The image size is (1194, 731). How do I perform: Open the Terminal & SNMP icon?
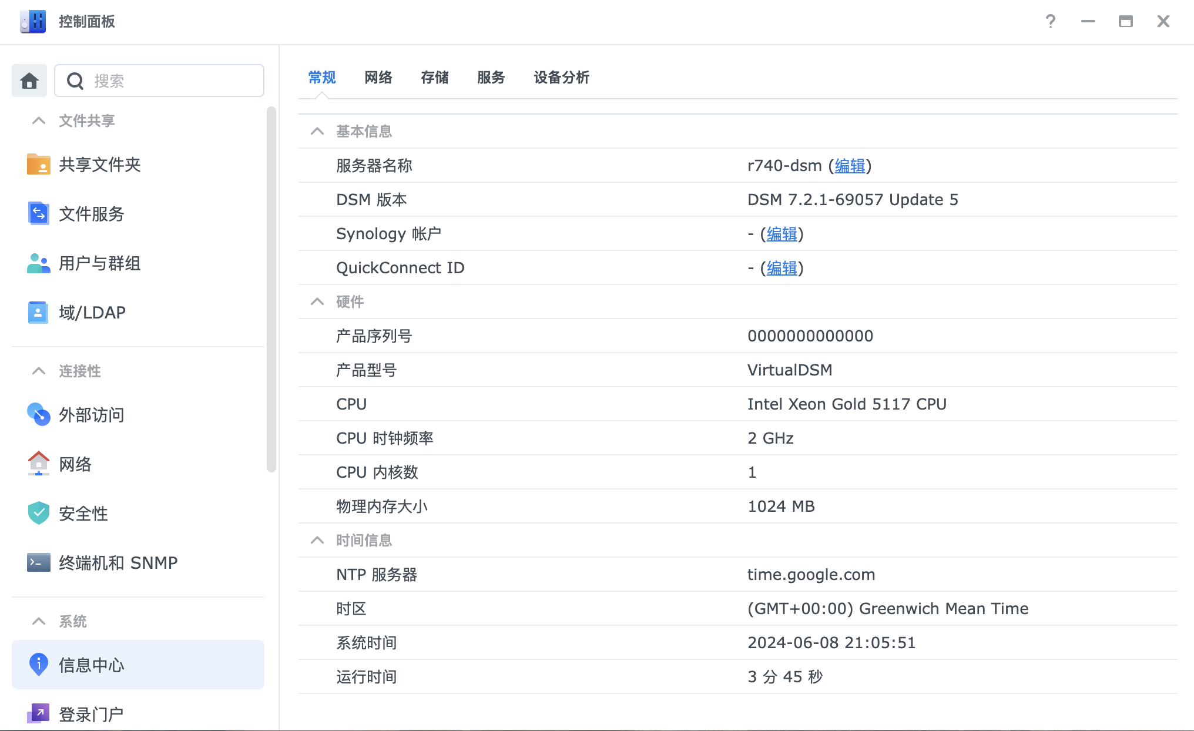39,563
